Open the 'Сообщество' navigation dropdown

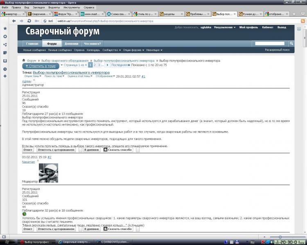pyautogui.click(x=111, y=50)
